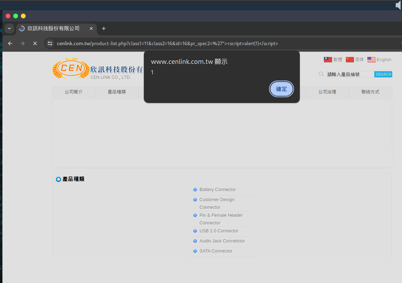Click the red window close button

coord(8,16)
